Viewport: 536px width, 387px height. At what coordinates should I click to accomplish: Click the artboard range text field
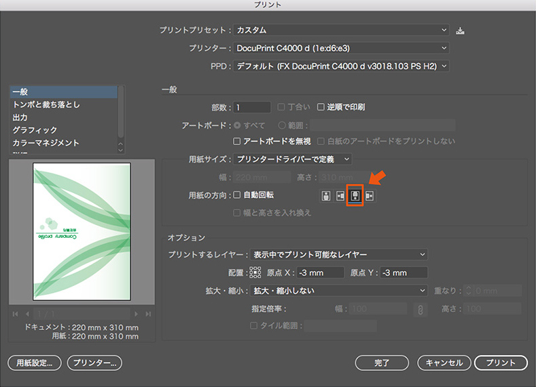(x=383, y=125)
